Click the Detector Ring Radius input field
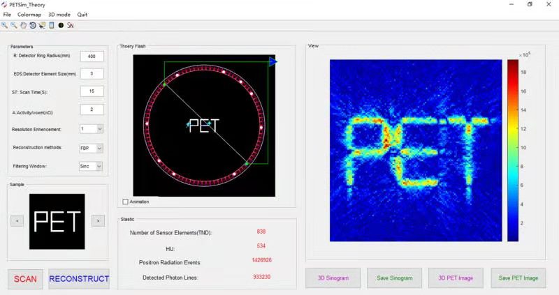 [92, 56]
